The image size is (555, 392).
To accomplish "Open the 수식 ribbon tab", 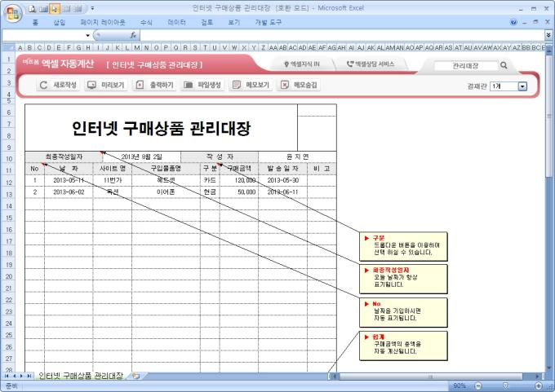I will [x=146, y=22].
